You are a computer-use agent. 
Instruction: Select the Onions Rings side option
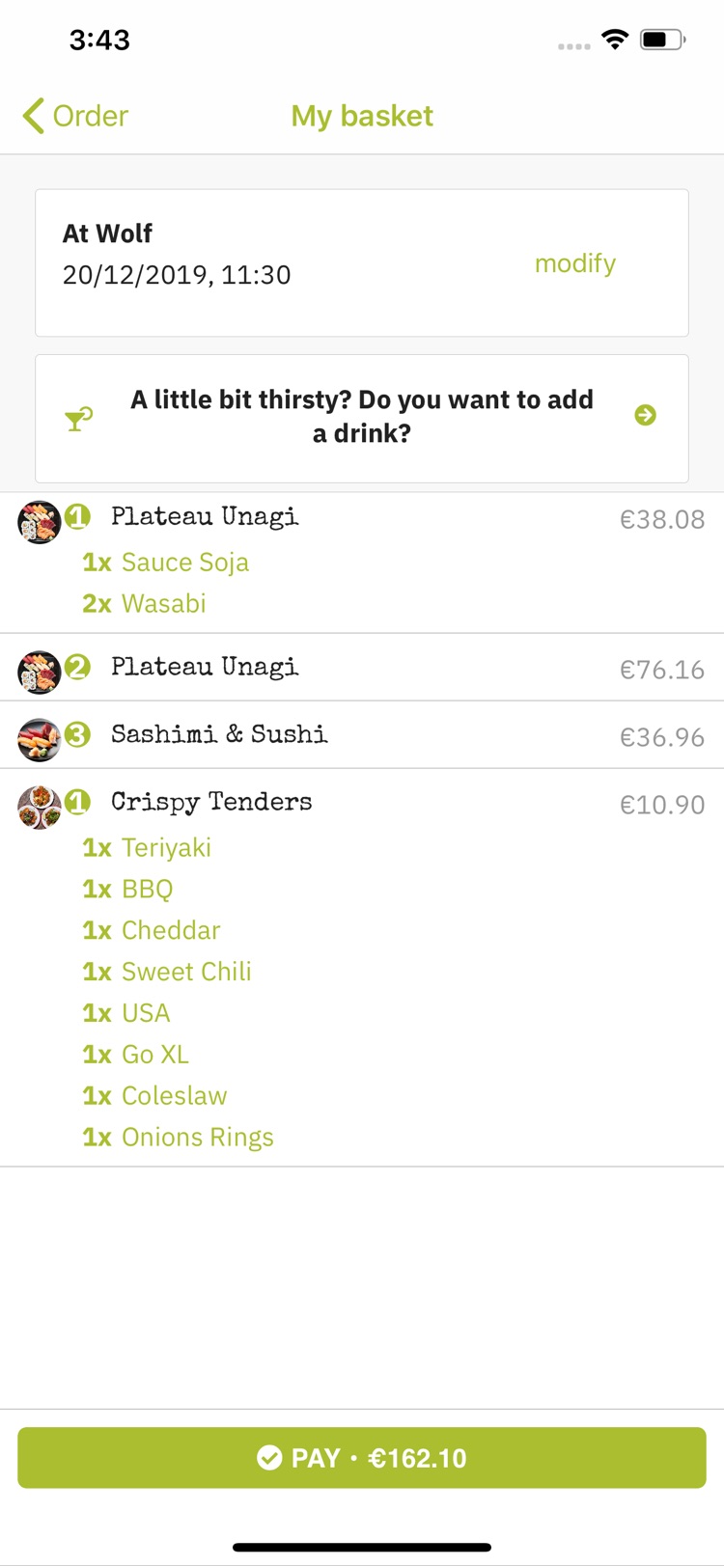click(179, 1138)
